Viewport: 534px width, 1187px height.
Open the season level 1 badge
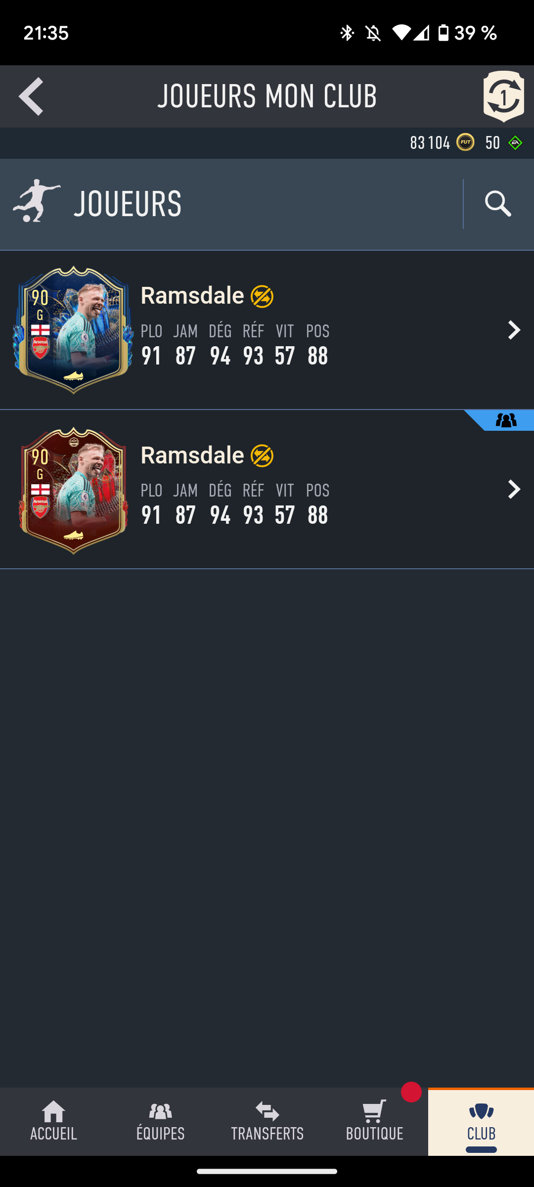click(x=503, y=96)
